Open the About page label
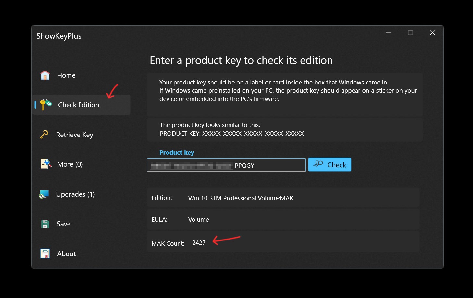Viewport: 473px width, 298px height. click(67, 254)
